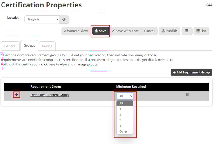Collapse the Minimum Required dropdown
214x144 pixels.
(x=125, y=96)
